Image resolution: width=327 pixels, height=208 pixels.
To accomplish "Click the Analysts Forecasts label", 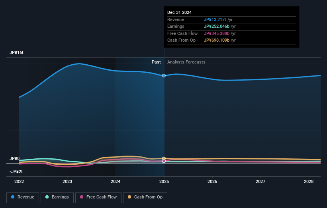I will (x=186, y=62).
